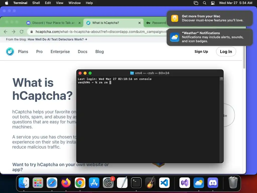Click Last login line in Terminal
This screenshot has height=193, width=257.
(x=114, y=79)
